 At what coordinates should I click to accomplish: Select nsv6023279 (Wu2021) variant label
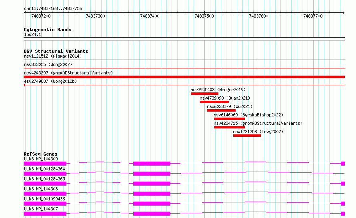pyautogui.click(x=230, y=106)
